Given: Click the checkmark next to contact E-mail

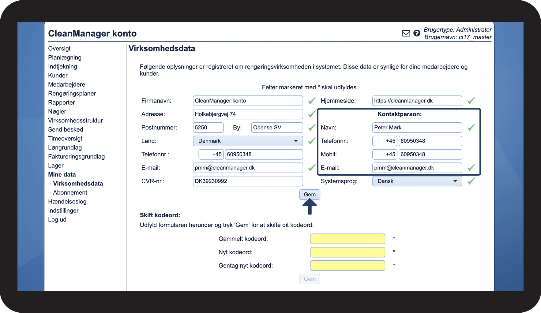Looking at the screenshot, I should [471, 167].
